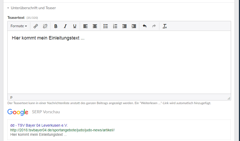Viewport: 240px width, 141px height.
Task: Decrease the paragraph indent
Action: tap(125, 26)
